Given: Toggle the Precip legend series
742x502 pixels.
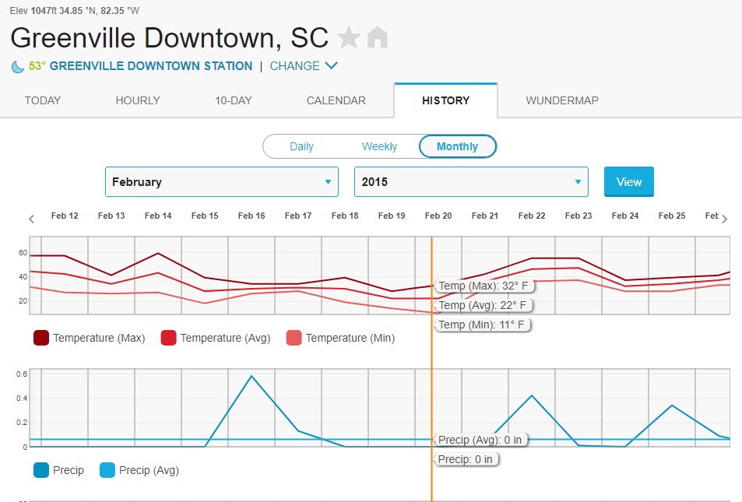Looking at the screenshot, I should click(x=41, y=470).
